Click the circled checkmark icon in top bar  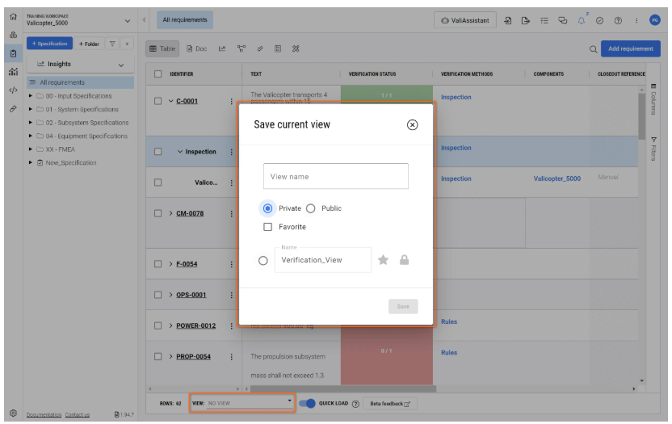pyautogui.click(x=599, y=20)
